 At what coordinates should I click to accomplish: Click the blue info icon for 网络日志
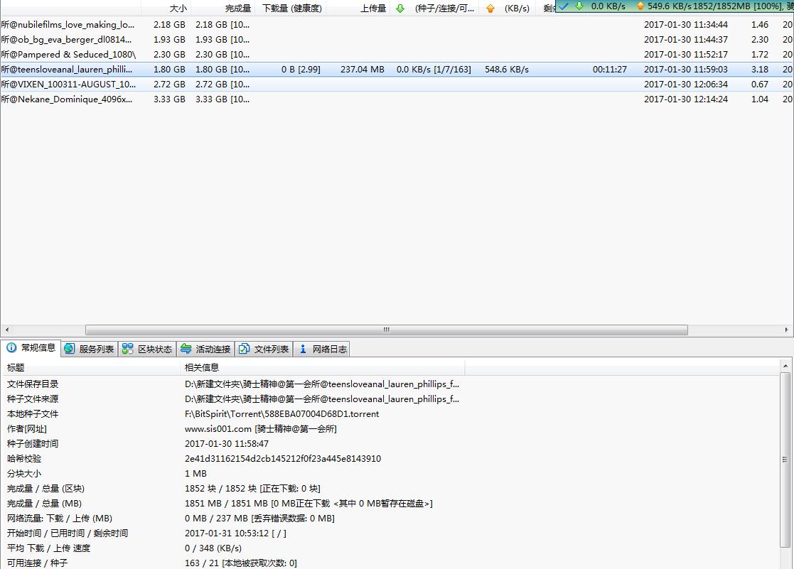(303, 349)
